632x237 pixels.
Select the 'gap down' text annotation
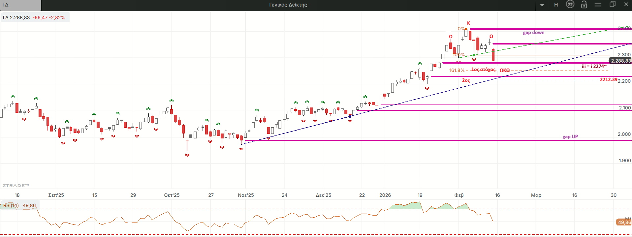[533, 33]
